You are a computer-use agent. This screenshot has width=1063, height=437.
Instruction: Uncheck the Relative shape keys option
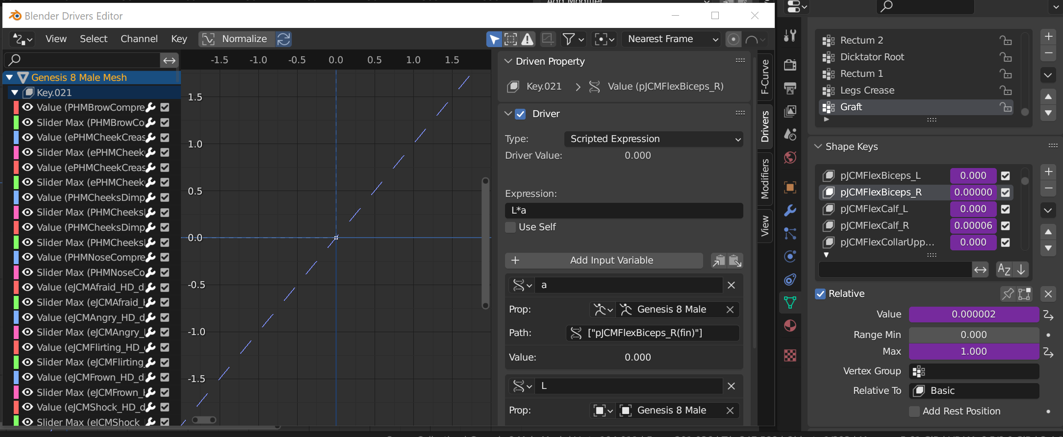820,294
